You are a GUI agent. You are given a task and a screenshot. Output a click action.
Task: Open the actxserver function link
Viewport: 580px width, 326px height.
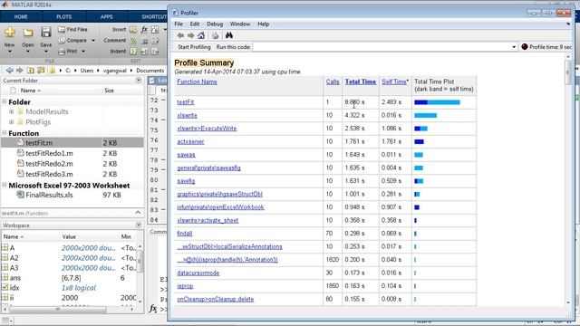pyautogui.click(x=190, y=141)
